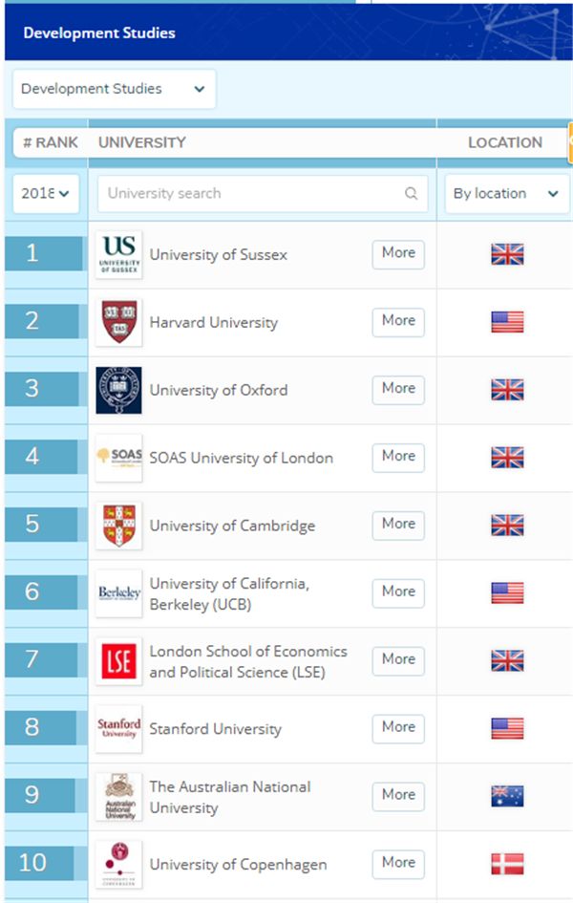Click the Harvard University crest logo
573x903 pixels.
pos(118,322)
